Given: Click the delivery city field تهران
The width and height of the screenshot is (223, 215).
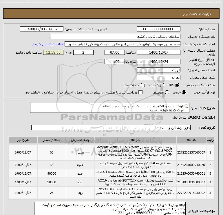Looking at the screenshot, I should coord(159,78).
